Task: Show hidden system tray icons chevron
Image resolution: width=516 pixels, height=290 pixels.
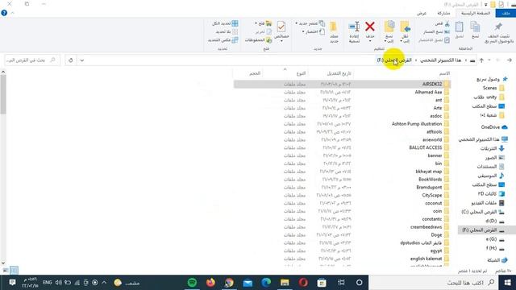Action: 104,283
